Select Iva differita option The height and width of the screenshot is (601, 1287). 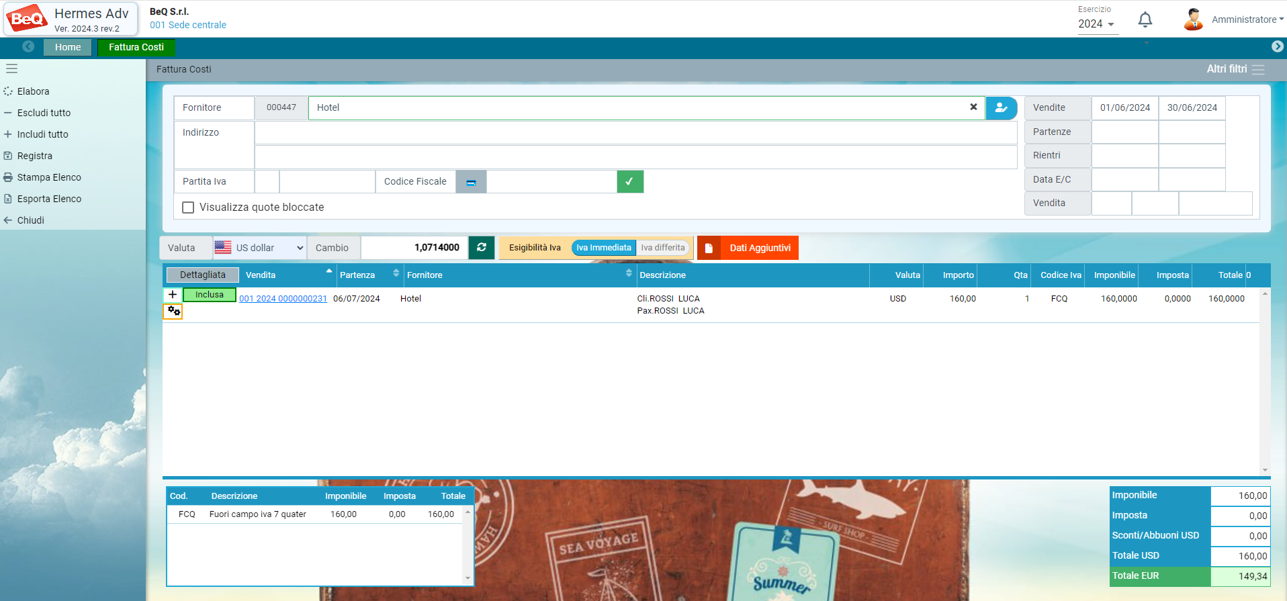click(663, 248)
